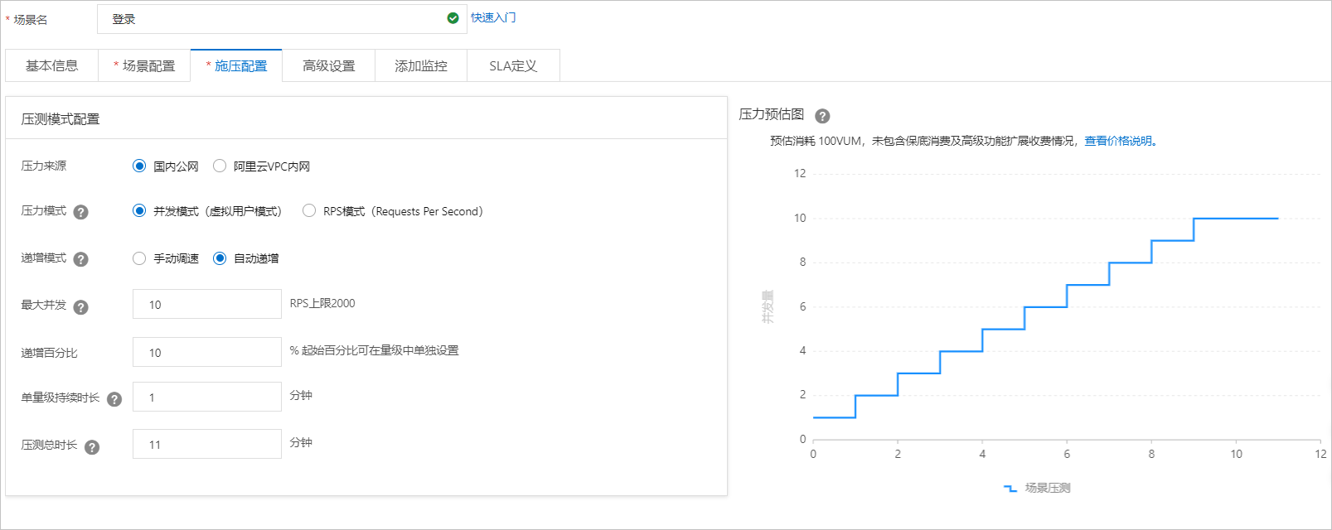Select 阿里云VPC内网 pressure source

(220, 166)
